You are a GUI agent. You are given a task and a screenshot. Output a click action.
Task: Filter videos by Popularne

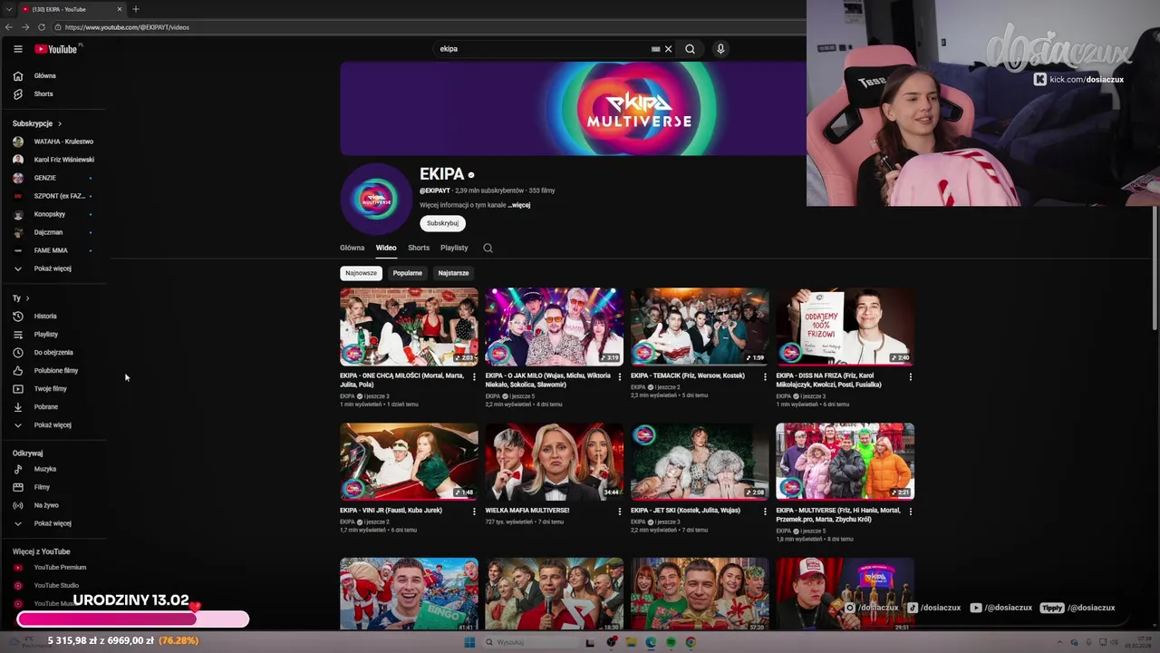407,273
